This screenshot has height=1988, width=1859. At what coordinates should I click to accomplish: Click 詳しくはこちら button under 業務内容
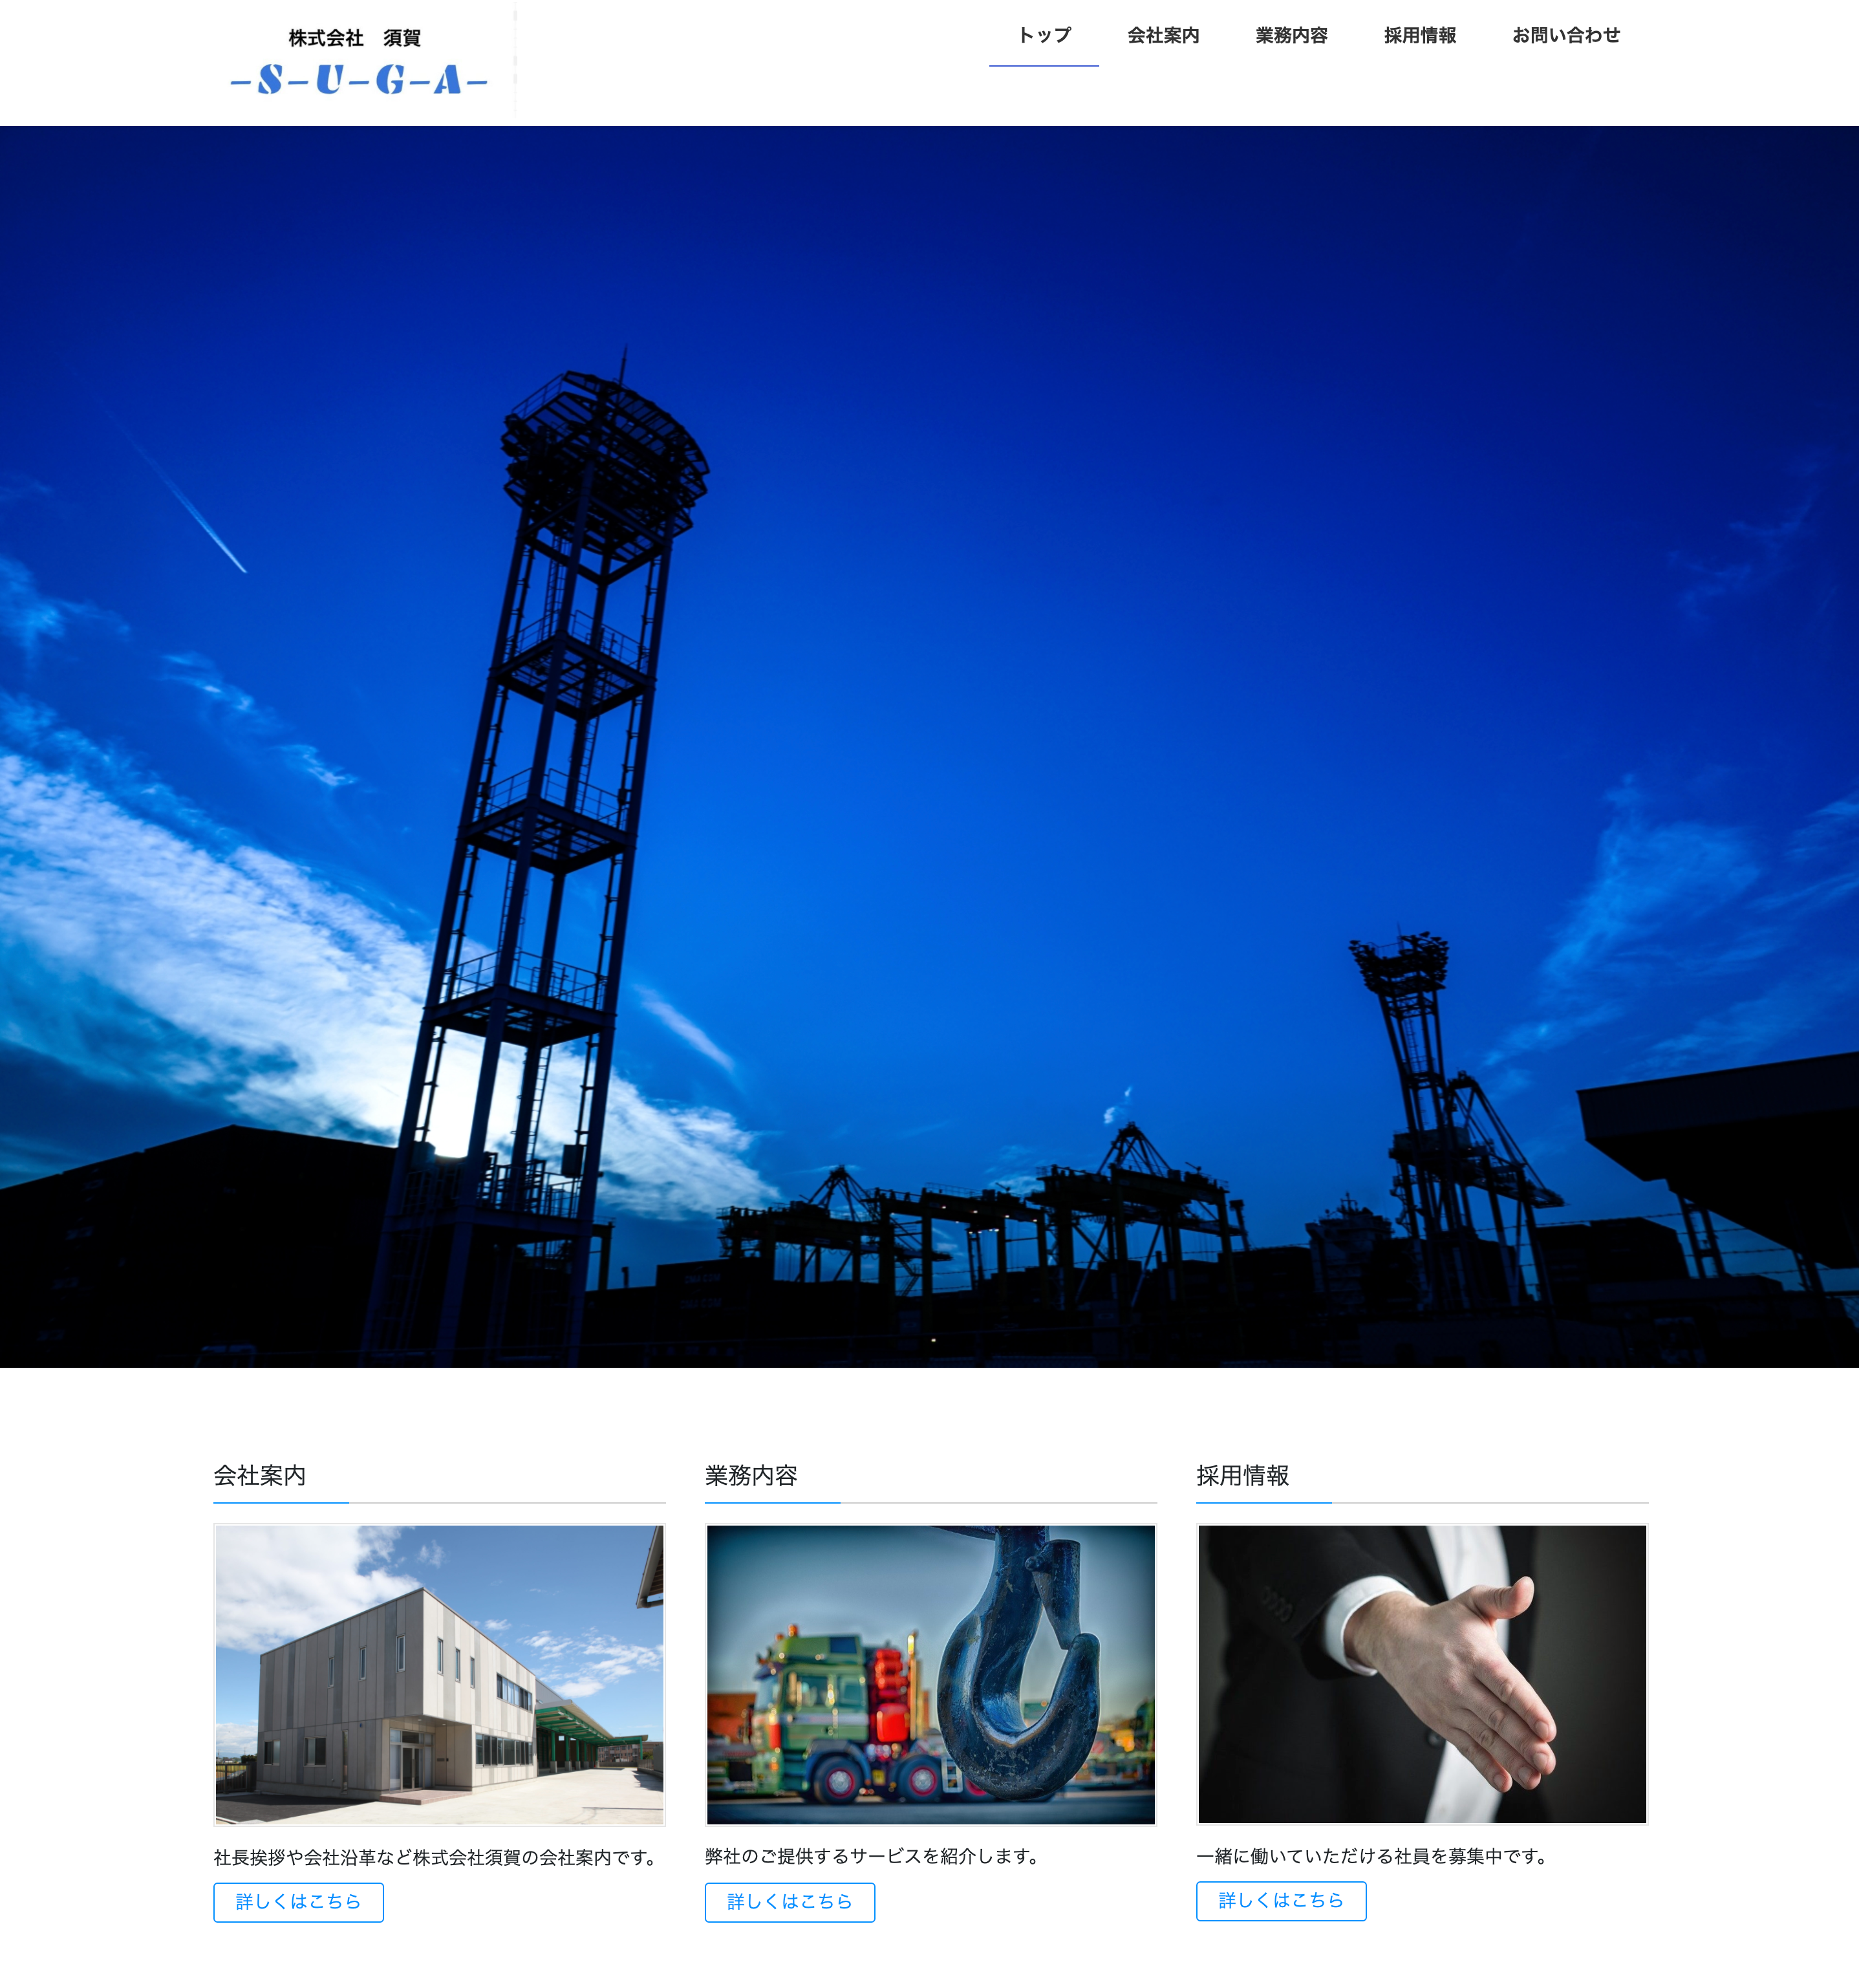(790, 1902)
